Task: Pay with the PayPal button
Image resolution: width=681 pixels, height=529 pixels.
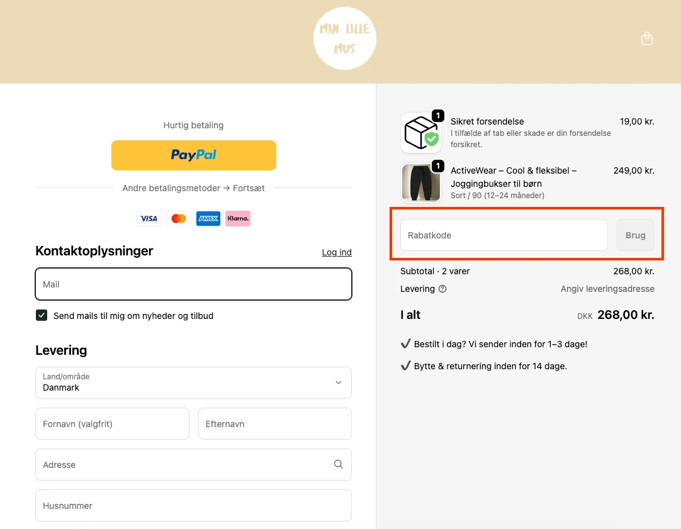Action: pos(193,155)
